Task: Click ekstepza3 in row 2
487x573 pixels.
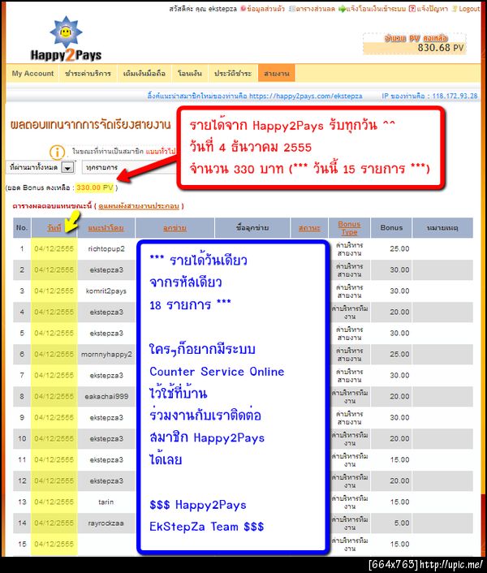Action: (x=106, y=269)
